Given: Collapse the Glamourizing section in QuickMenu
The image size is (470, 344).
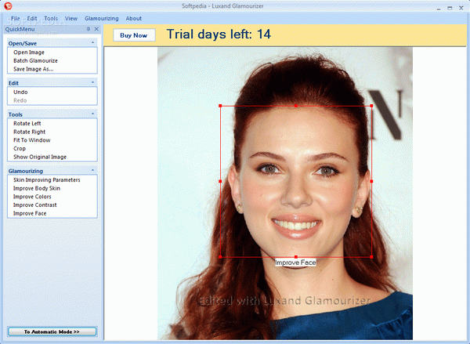Looking at the screenshot, I should pos(92,170).
